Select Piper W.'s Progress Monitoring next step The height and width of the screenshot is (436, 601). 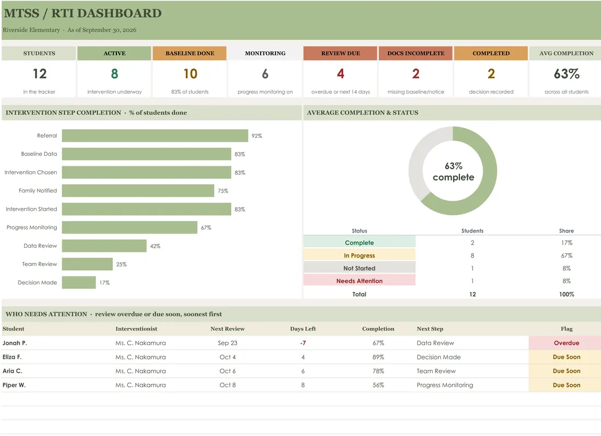[445, 385]
